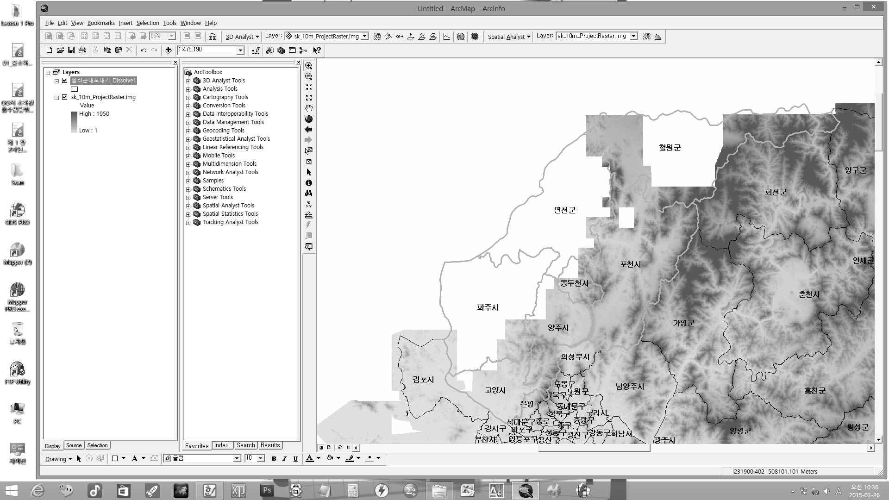
Task: Click the polygon layer symbol swatch
Action: 74,89
